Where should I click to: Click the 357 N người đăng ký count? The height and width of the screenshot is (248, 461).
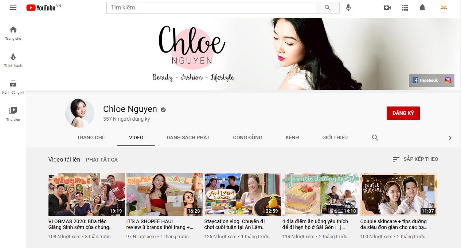point(126,119)
